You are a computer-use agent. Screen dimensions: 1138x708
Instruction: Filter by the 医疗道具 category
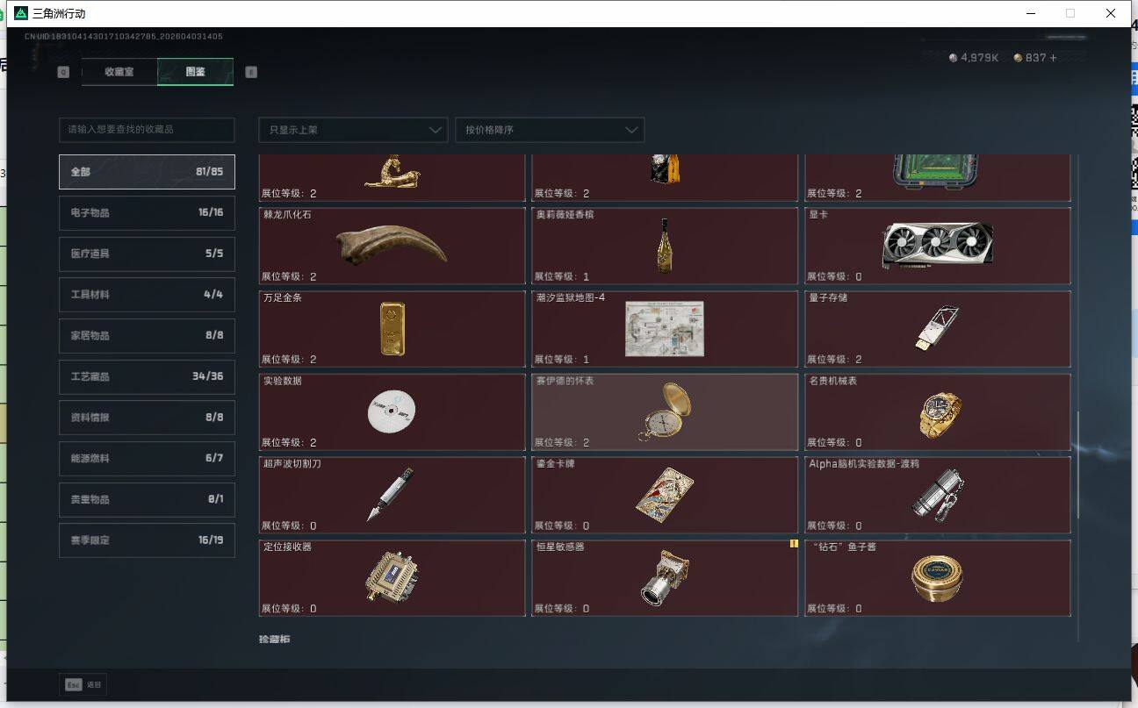click(x=147, y=254)
